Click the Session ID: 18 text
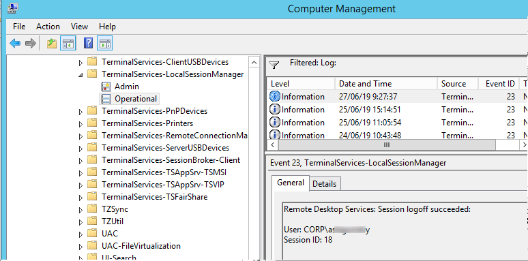Image resolution: width=528 pixels, height=261 pixels. [x=308, y=240]
